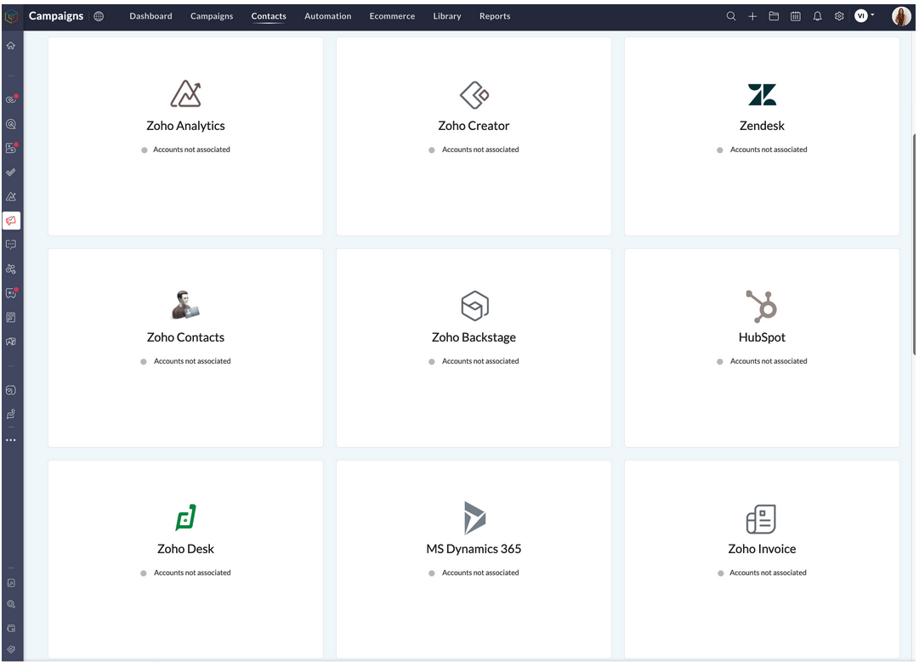The height and width of the screenshot is (667, 919).
Task: Open the user profile avatar
Action: point(901,16)
